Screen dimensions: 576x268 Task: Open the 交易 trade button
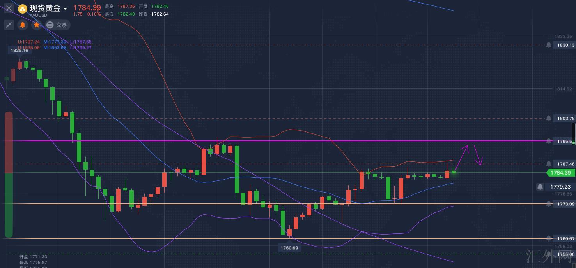point(57,25)
